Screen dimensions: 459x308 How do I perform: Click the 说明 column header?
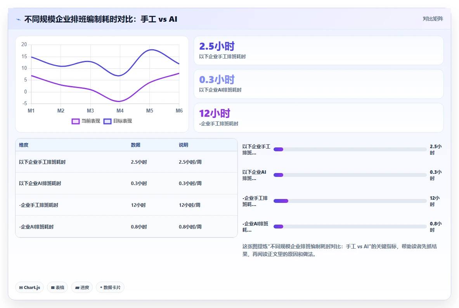(x=184, y=145)
